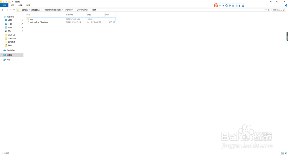Click Properties icon in quick access toolbar
The height and width of the screenshot is (155, 288).
click(6, 2)
